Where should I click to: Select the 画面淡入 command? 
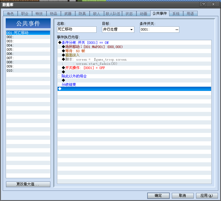(134, 55)
